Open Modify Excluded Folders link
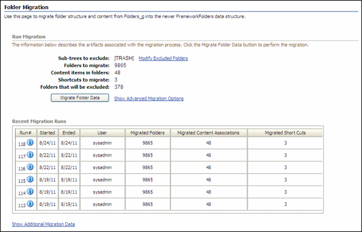Viewport: 362px width, 232px height. pos(163,59)
